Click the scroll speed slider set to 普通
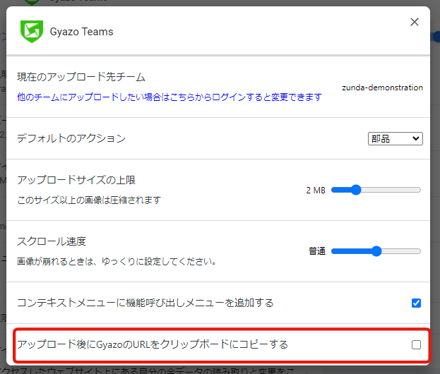This screenshot has height=374, width=440. pos(376,251)
